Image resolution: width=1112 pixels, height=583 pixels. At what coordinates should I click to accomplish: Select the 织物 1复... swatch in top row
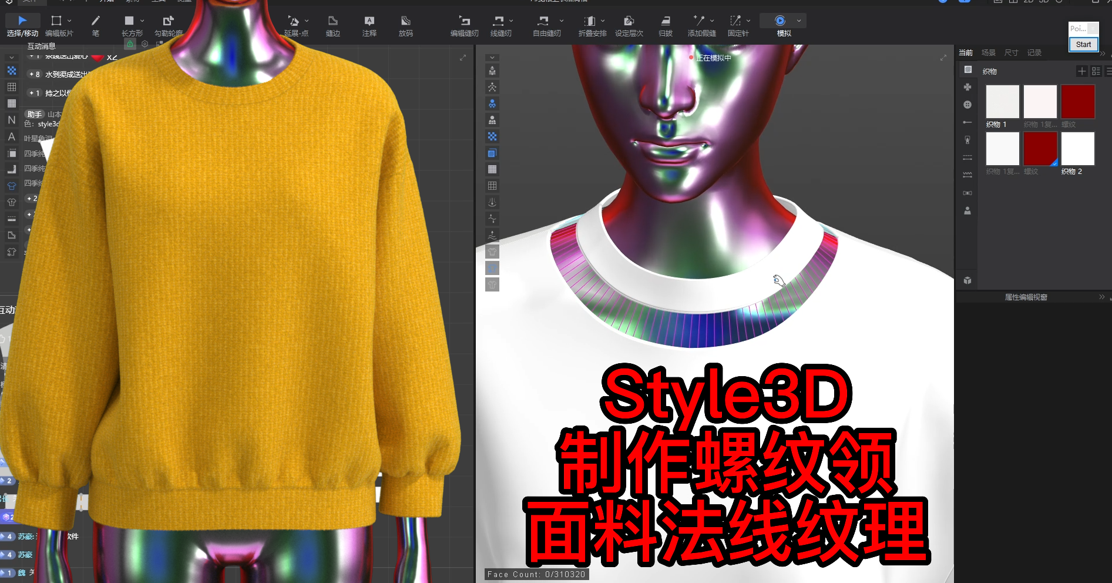click(1040, 102)
